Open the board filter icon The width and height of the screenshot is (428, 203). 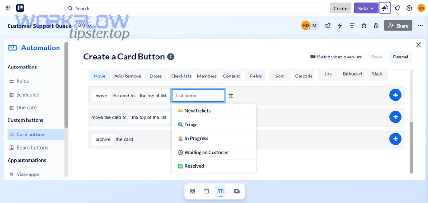[352, 25]
